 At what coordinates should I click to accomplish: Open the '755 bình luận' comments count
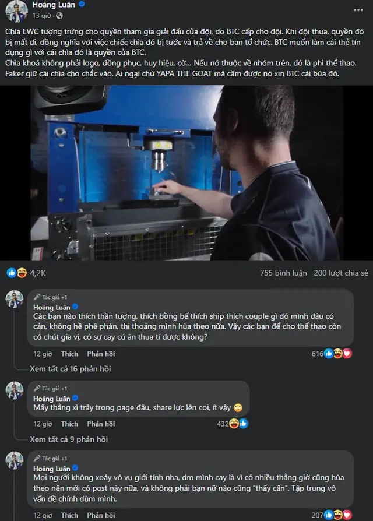click(283, 273)
